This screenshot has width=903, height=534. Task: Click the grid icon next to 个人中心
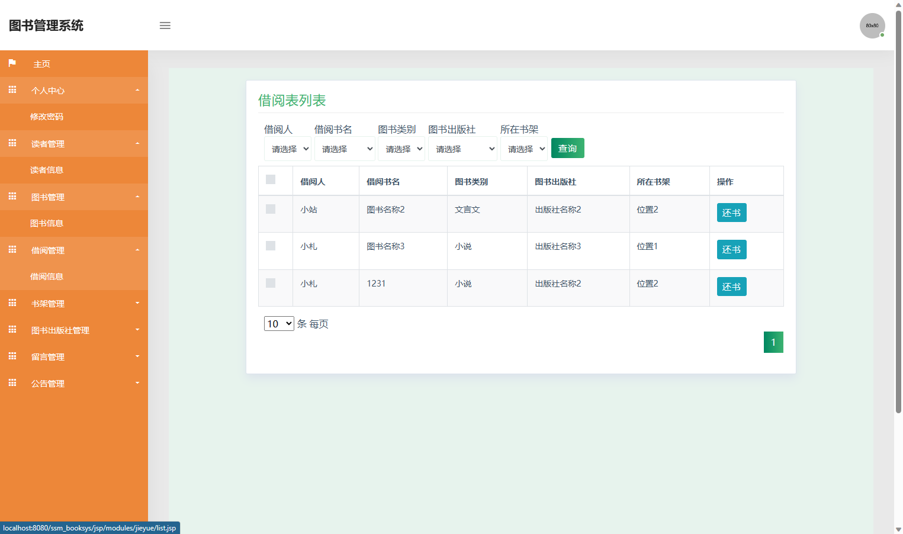pyautogui.click(x=12, y=90)
